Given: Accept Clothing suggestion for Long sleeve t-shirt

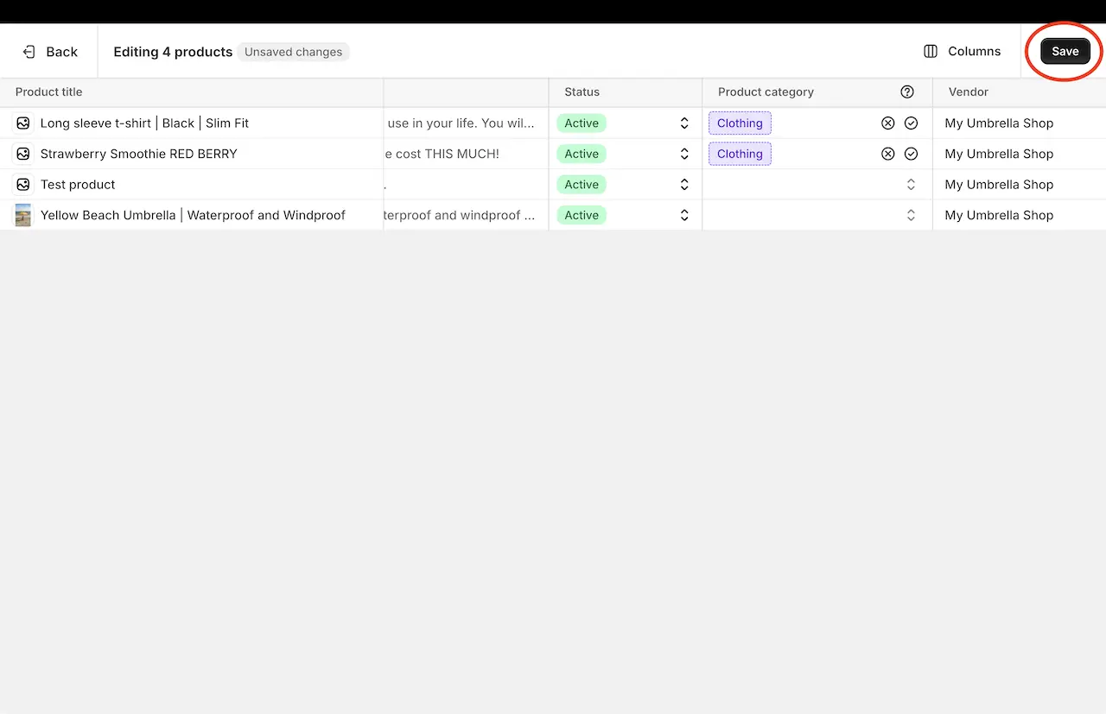Looking at the screenshot, I should pyautogui.click(x=911, y=123).
